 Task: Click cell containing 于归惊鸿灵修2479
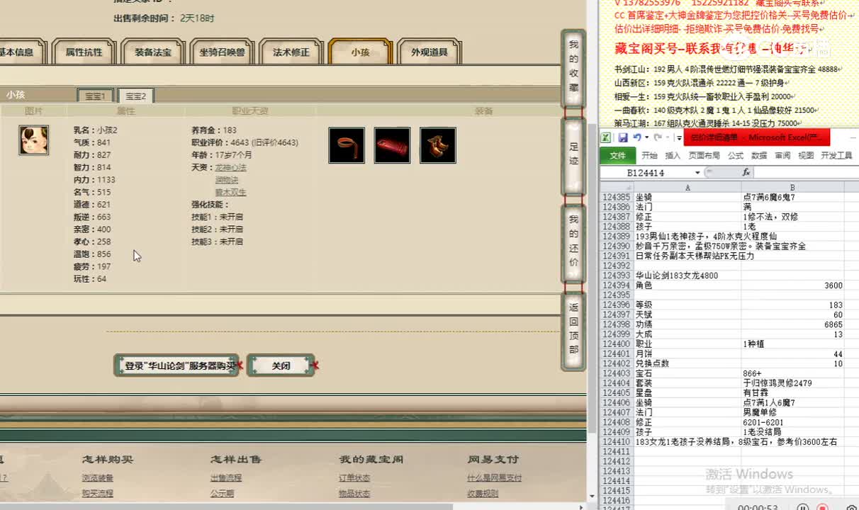(792, 383)
